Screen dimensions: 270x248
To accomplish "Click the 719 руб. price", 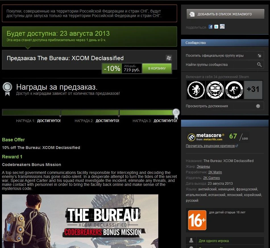I will 132,70.
